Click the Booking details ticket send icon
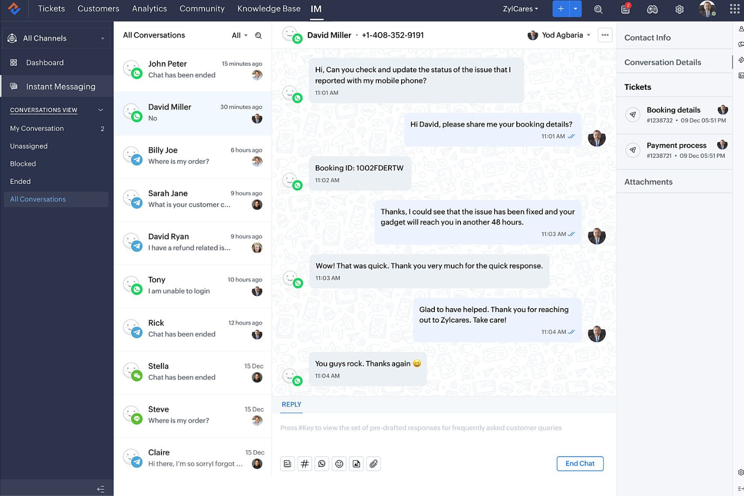Viewport: 744px width, 496px height. click(x=633, y=115)
